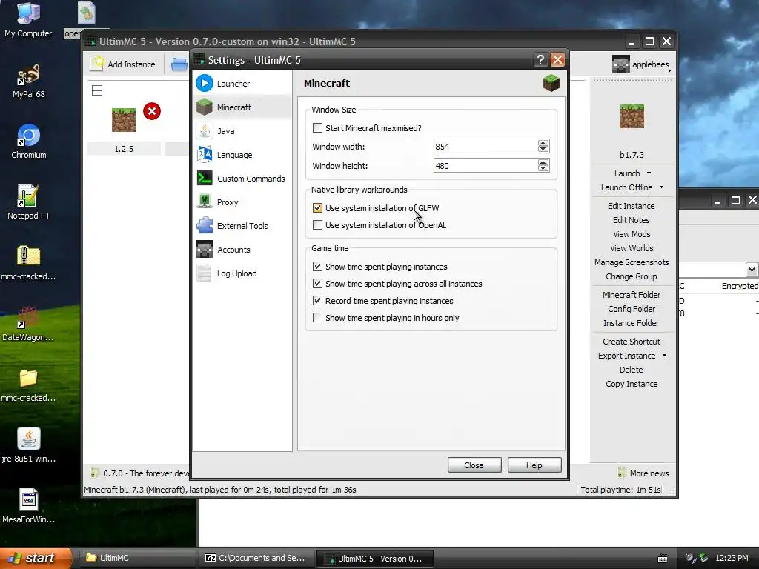The image size is (759, 569).
Task: Select the 1.2.5 instance icon
Action: point(124,120)
